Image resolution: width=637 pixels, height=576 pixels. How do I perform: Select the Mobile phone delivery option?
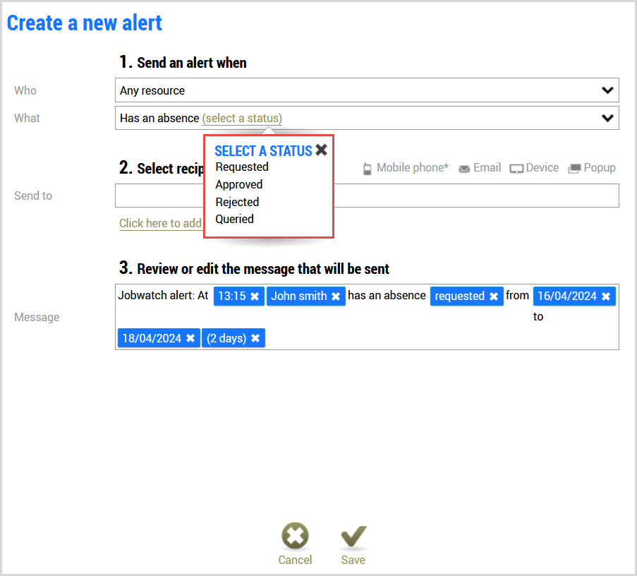[406, 168]
